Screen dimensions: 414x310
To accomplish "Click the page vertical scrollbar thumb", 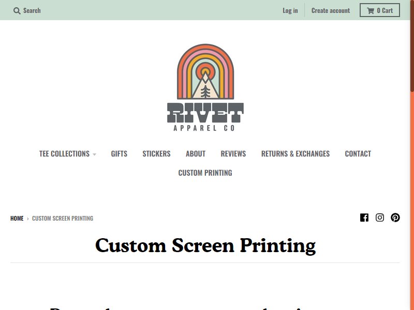I will 412,46.
